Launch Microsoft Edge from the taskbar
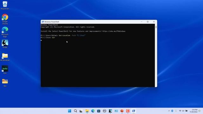Viewport: 203px width, 114px height. pos(93,111)
